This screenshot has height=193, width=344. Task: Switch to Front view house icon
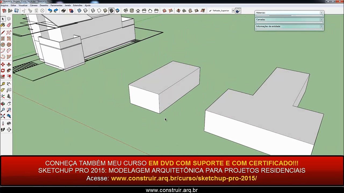138,11
